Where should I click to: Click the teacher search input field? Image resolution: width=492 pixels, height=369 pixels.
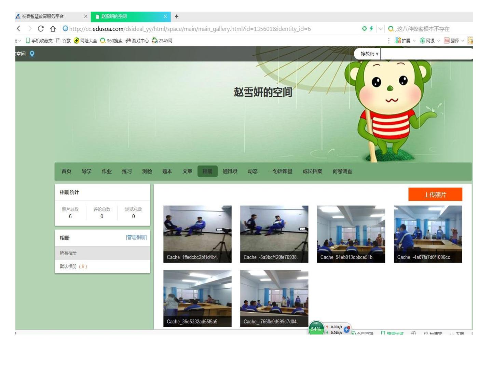coord(426,54)
